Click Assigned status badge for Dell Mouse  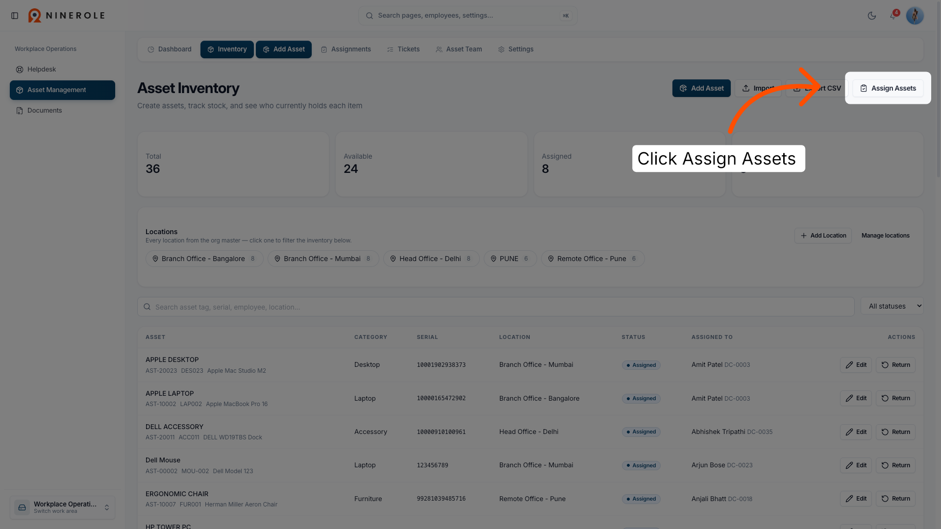(641, 465)
